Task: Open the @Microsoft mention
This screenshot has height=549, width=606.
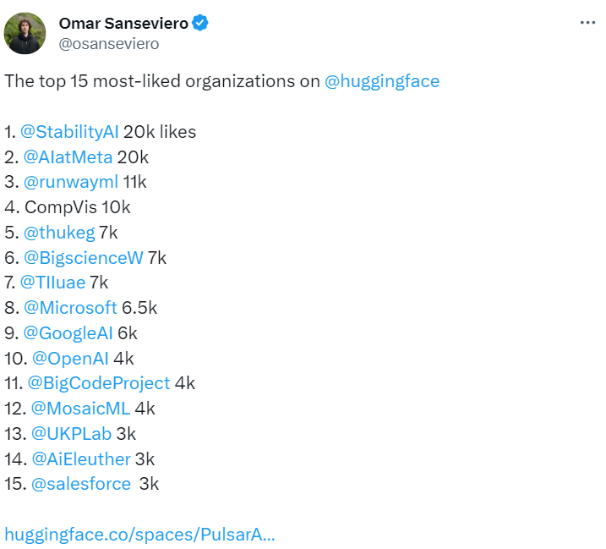Action: coord(70,308)
